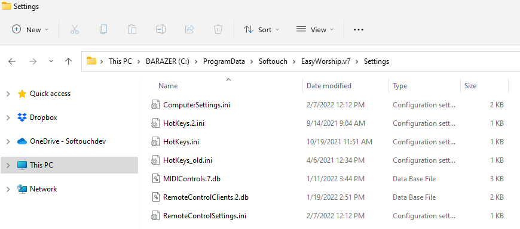Image resolution: width=520 pixels, height=229 pixels.
Task: Click EasyWorship.v7 in address path
Action: 326,61
